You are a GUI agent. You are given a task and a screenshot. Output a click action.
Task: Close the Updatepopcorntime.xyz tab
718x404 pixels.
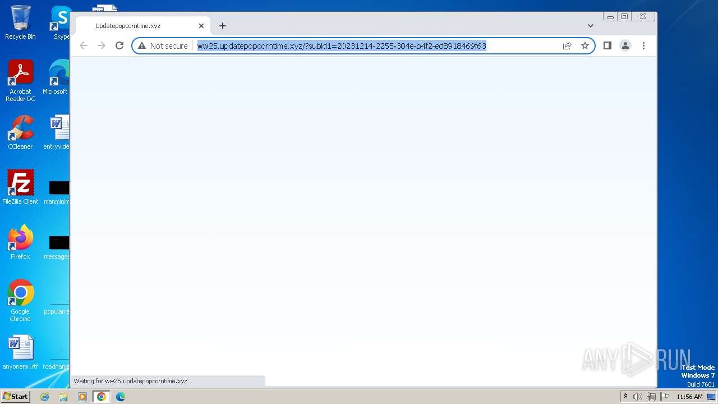pyautogui.click(x=201, y=26)
